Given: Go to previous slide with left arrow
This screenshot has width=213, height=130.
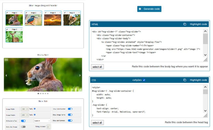Looking at the screenshot, I should click(6, 75).
